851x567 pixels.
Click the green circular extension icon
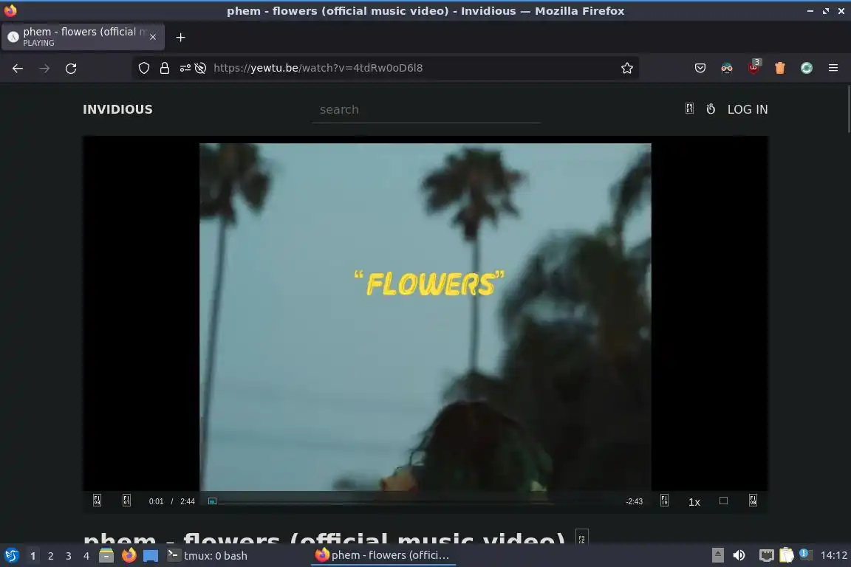807,68
